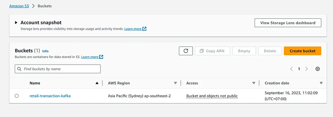The height and width of the screenshot is (117, 333).
Task: Click the Delete button
Action: point(270,51)
